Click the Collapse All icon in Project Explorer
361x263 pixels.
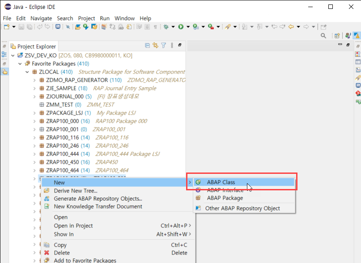147,45
